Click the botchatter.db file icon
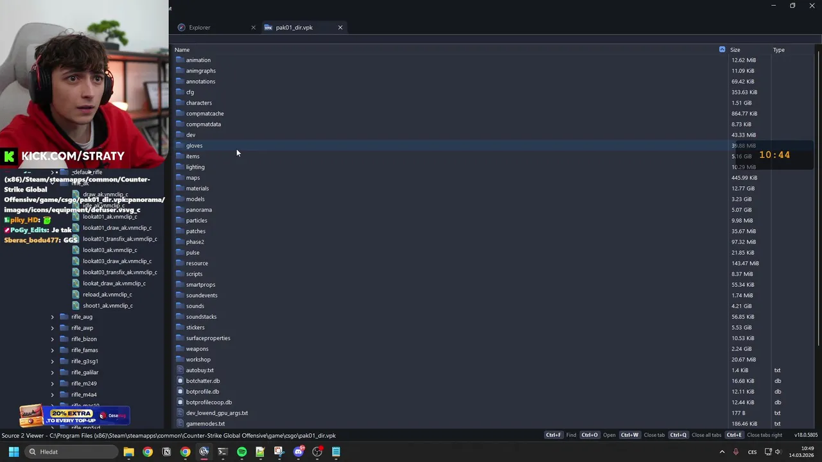Viewport: 822px width, 462px height. 180,381
